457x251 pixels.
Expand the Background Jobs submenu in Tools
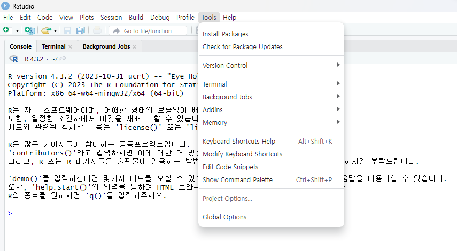pyautogui.click(x=271, y=97)
